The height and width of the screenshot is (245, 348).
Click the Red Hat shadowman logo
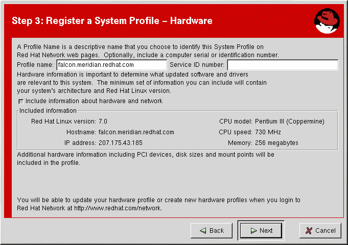(x=327, y=20)
